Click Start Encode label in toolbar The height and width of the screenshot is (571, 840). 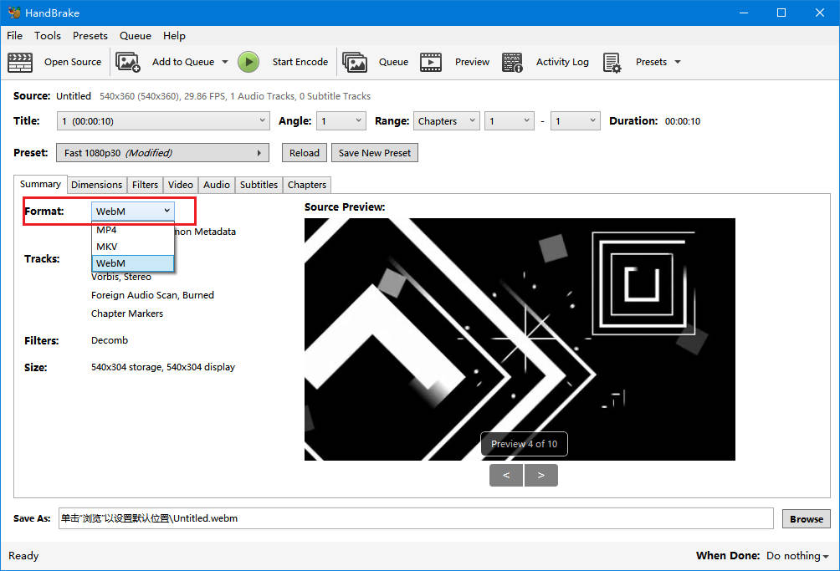click(x=300, y=62)
